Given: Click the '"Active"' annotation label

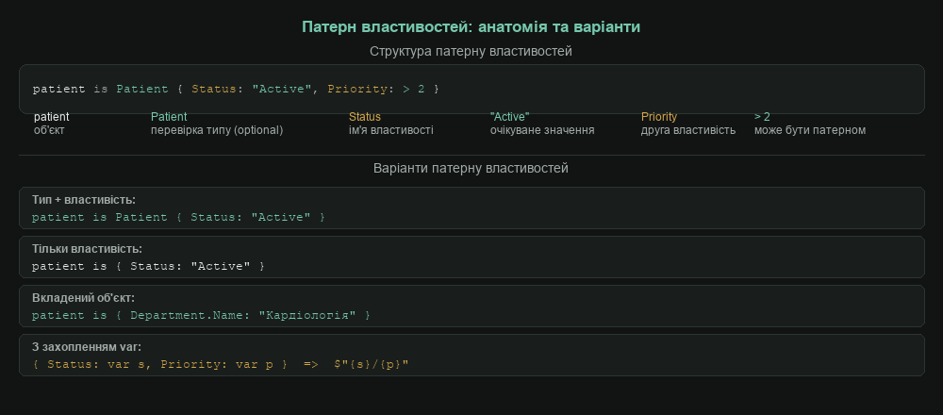Looking at the screenshot, I should pyautogui.click(x=509, y=117).
